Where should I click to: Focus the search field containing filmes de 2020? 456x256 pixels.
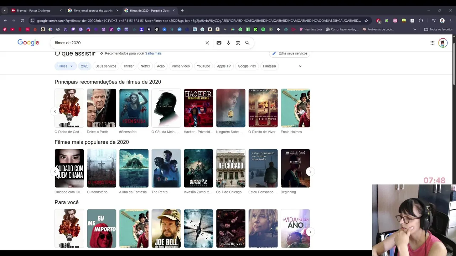click(x=128, y=43)
